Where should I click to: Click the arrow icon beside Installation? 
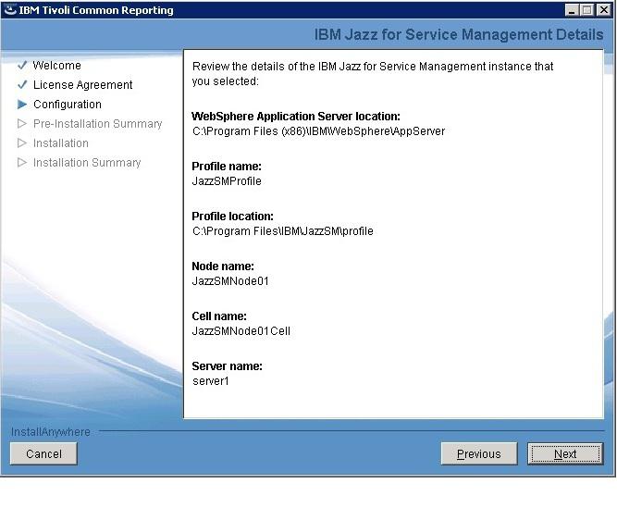(22, 142)
